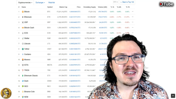This screenshot has height=99, width=176.
Task: Click Bitcoin Cash volume 40,890 BTC
Action: point(103,28)
